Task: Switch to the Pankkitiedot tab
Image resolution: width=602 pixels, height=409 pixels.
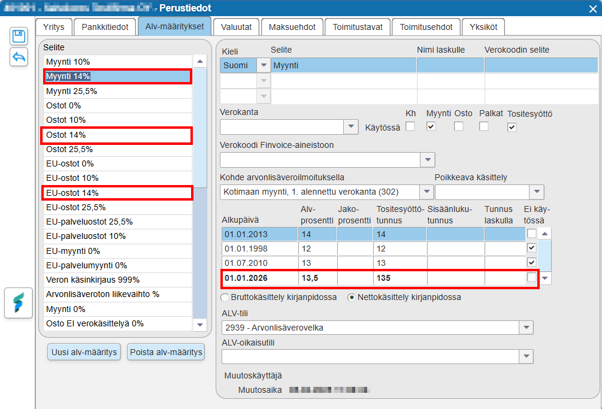Action: pos(105,27)
